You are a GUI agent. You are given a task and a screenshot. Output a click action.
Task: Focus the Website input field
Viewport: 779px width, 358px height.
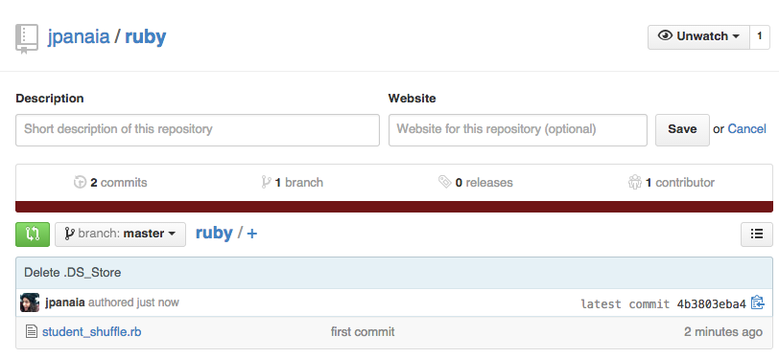[x=518, y=130]
